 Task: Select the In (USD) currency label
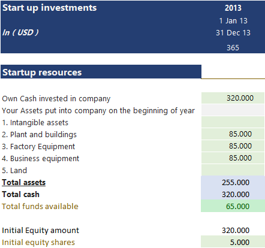coord(20,32)
